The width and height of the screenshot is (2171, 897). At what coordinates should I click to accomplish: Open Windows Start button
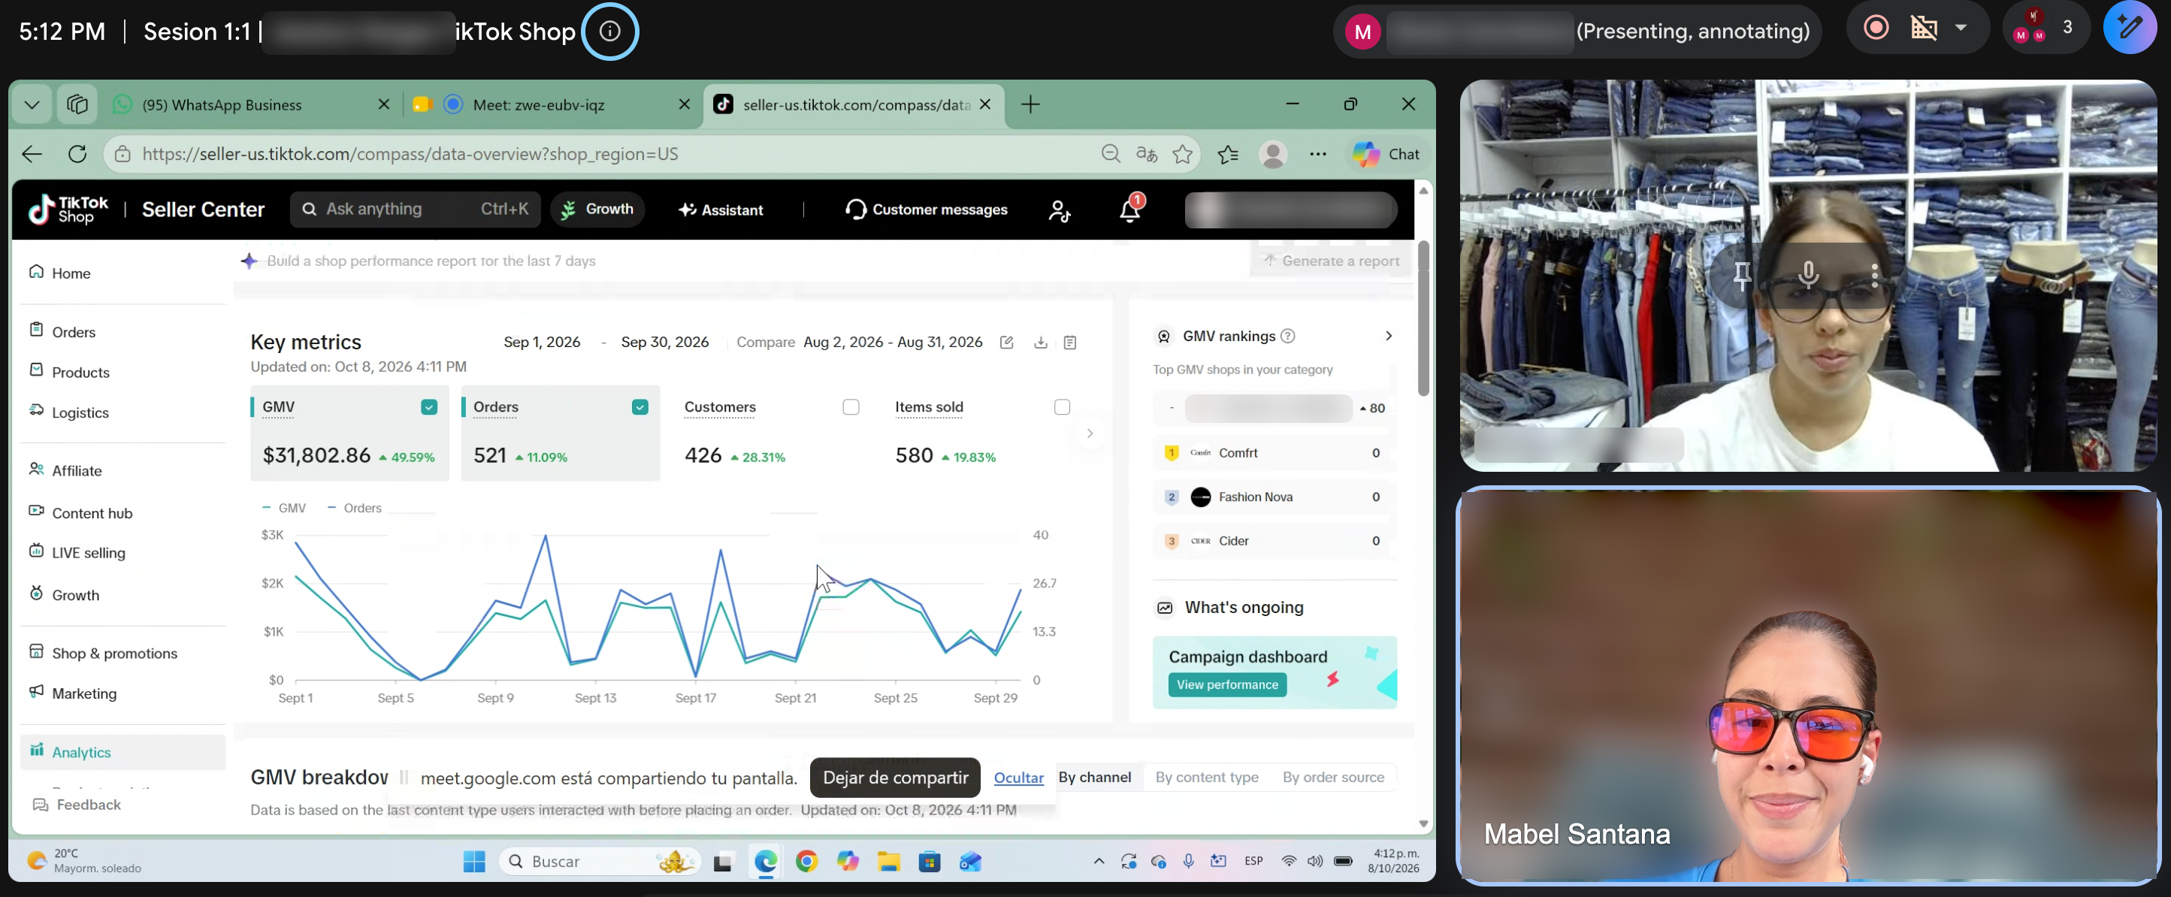(x=473, y=862)
